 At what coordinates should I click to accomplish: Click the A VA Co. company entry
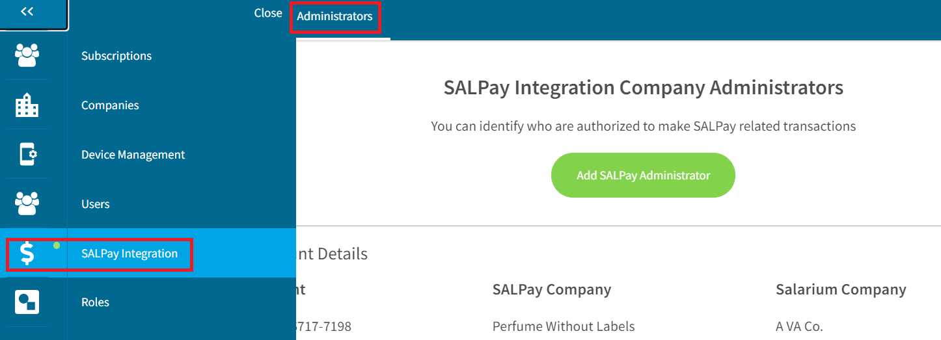click(799, 326)
